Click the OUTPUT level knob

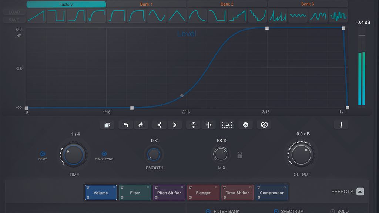pyautogui.click(x=301, y=155)
